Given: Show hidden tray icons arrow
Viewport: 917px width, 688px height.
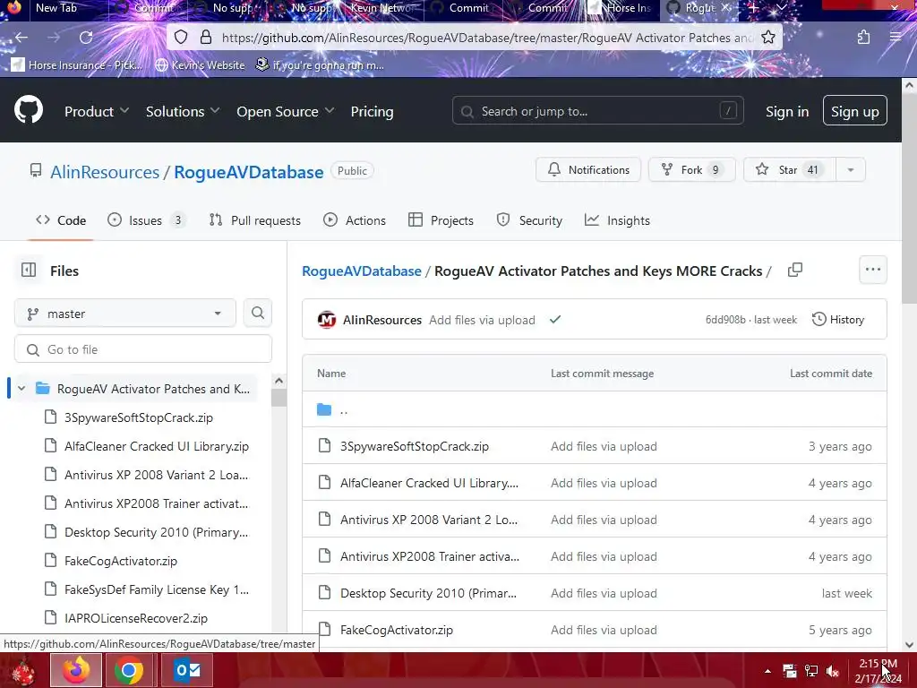Looking at the screenshot, I should pos(767,671).
